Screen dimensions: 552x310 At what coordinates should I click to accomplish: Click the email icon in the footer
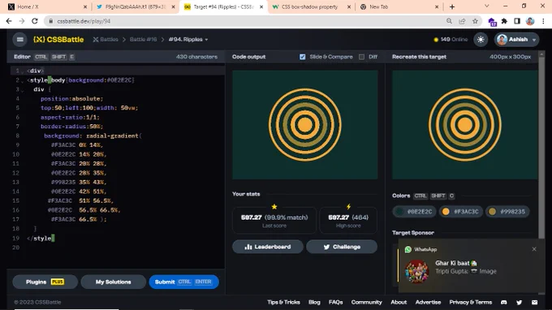coord(534,302)
